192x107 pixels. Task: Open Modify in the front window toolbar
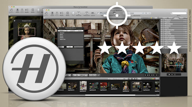[61, 14]
